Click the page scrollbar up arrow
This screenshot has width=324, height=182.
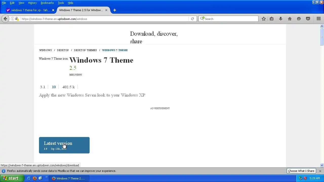(322, 26)
